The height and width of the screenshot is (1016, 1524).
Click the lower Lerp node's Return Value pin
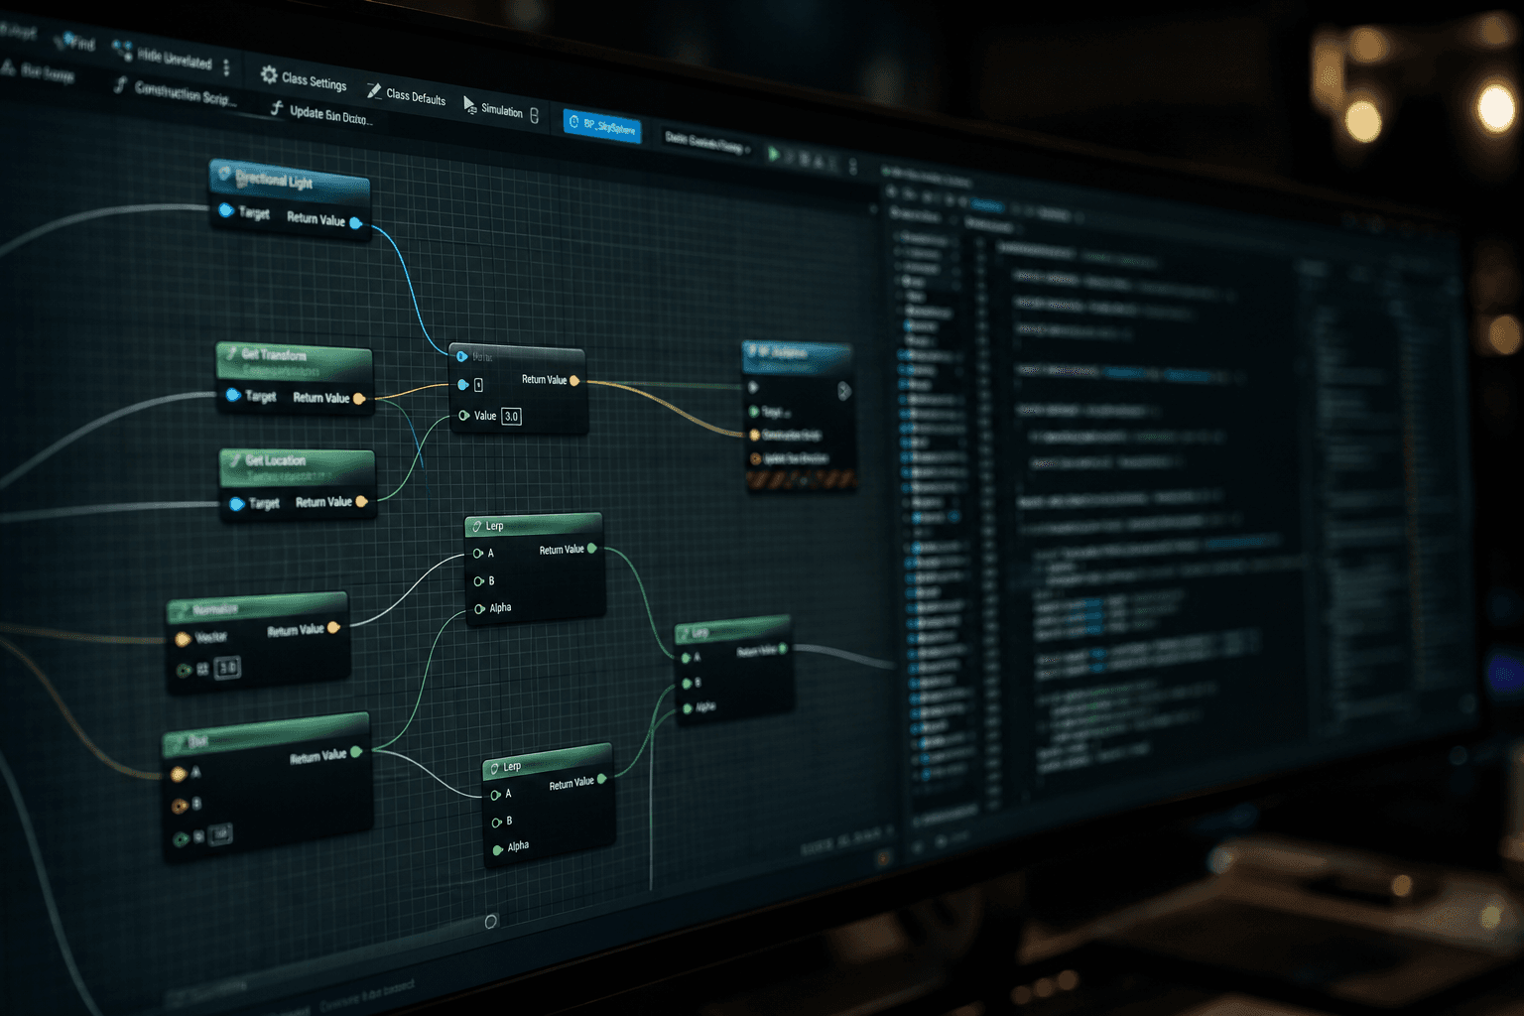[602, 779]
